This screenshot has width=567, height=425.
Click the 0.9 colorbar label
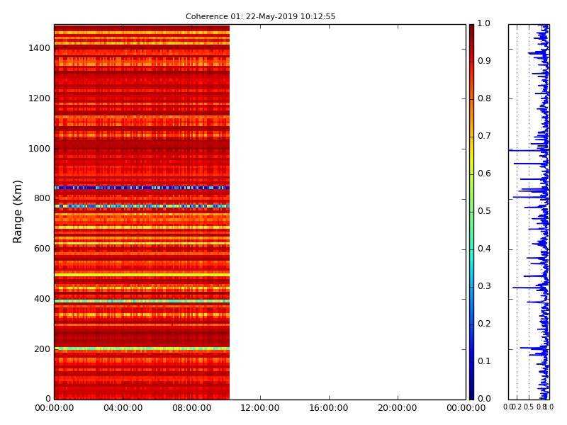pos(484,61)
